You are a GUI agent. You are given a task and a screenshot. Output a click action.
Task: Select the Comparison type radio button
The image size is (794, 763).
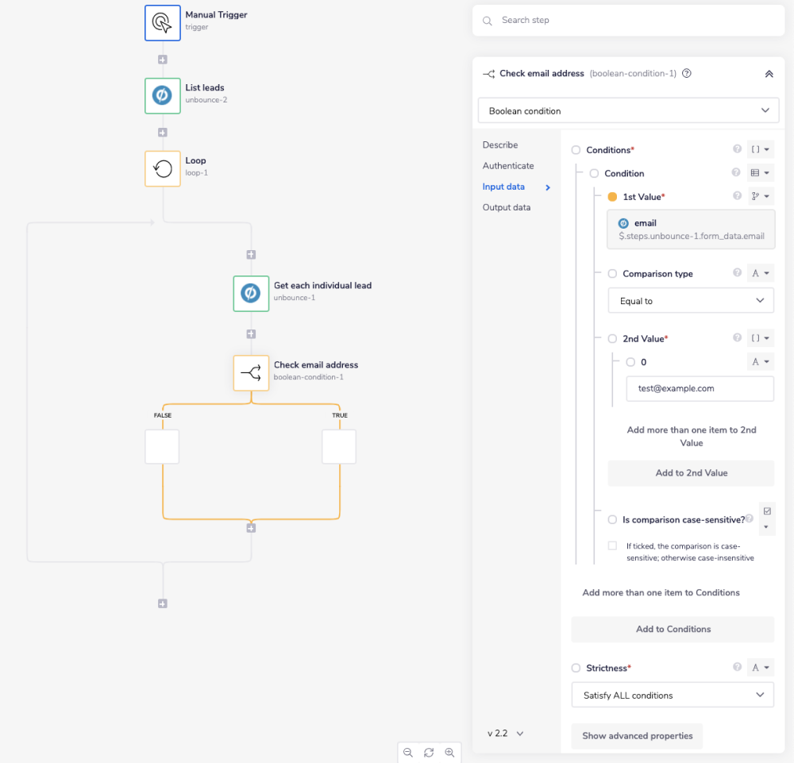(612, 274)
